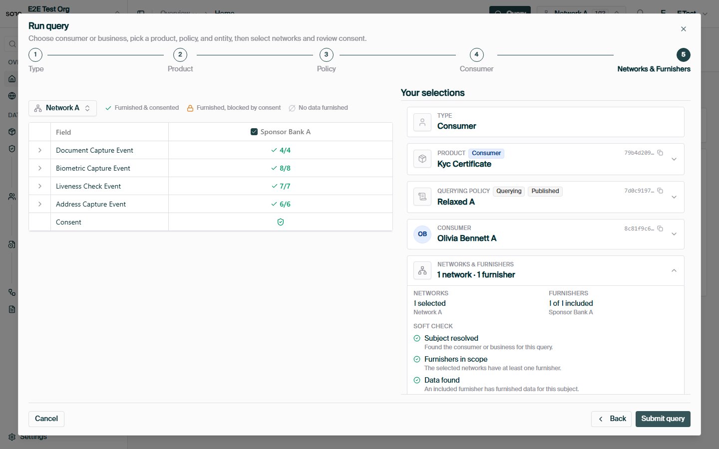Click the Published badge
The height and width of the screenshot is (449, 719).
pos(545,191)
